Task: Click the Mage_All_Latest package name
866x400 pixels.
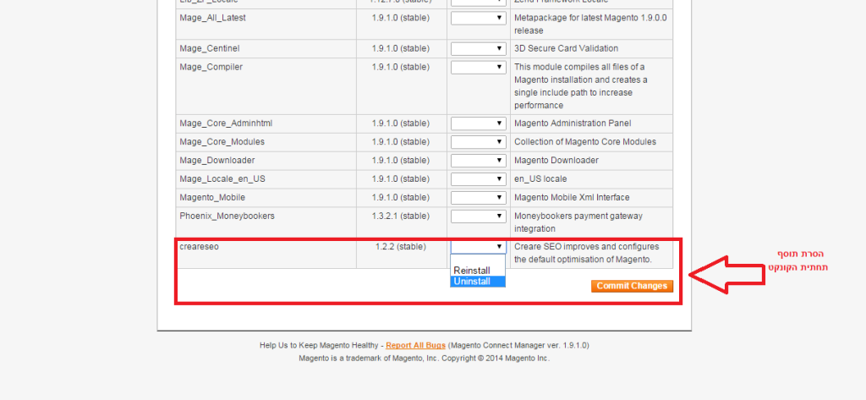Action: pos(212,18)
